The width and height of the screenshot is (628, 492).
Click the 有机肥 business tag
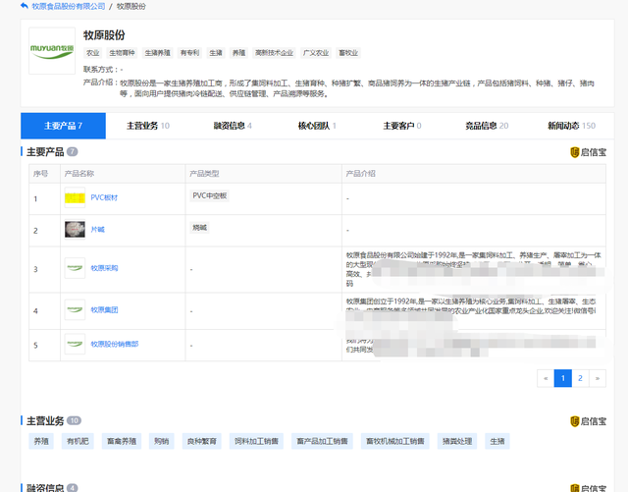pyautogui.click(x=78, y=442)
